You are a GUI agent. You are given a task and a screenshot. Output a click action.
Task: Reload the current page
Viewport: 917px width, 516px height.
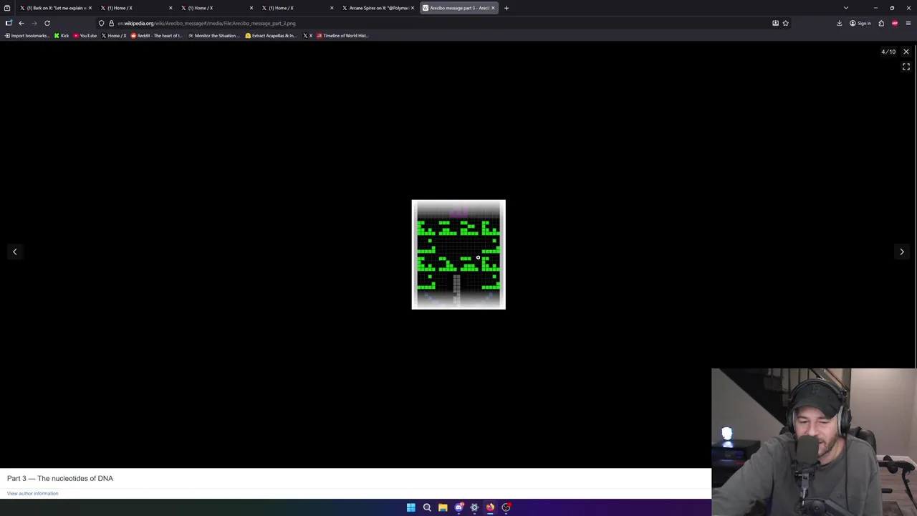[x=47, y=23]
